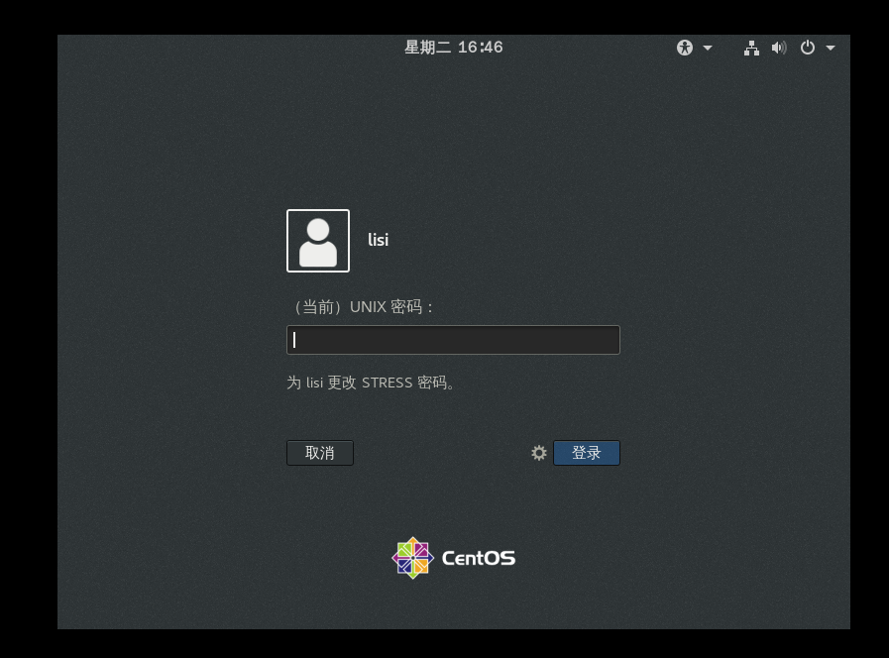Image resolution: width=889 pixels, height=658 pixels.
Task: Expand the system menu dropdown arrow
Action: coord(831,49)
